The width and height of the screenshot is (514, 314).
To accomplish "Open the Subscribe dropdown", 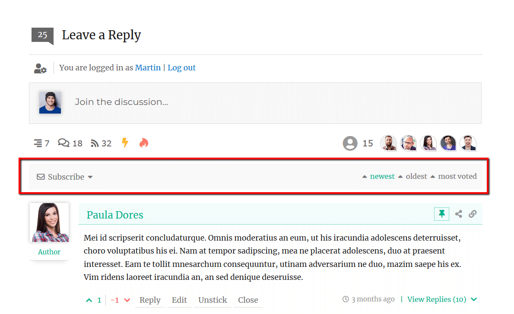I will [x=65, y=177].
